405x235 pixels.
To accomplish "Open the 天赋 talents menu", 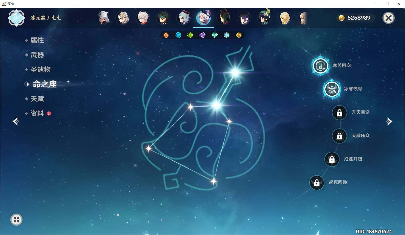I will (37, 99).
